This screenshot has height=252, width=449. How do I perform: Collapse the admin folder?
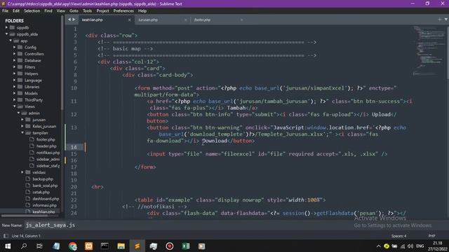19,113
